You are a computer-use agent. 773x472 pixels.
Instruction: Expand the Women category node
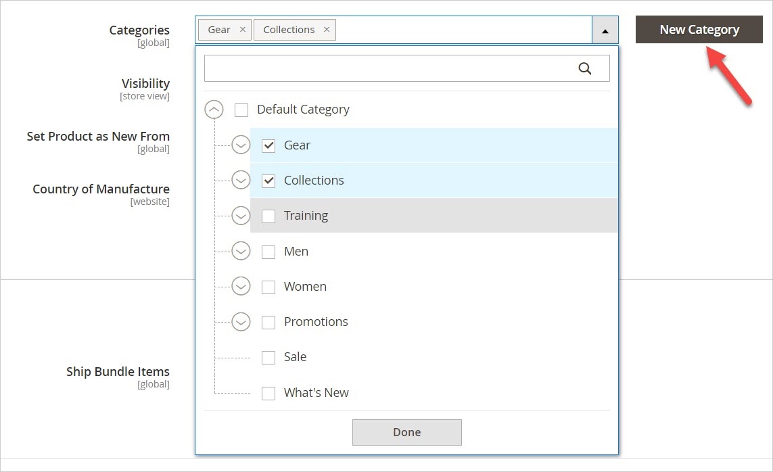click(x=241, y=286)
